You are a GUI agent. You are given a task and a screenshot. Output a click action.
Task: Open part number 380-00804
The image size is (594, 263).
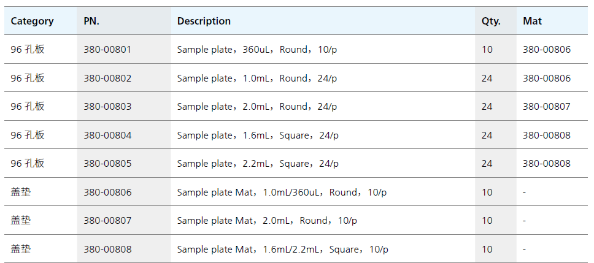107,135
